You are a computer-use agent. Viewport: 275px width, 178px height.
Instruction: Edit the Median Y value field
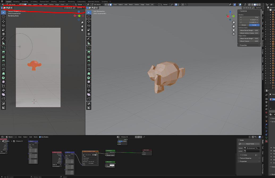coord(249,20)
